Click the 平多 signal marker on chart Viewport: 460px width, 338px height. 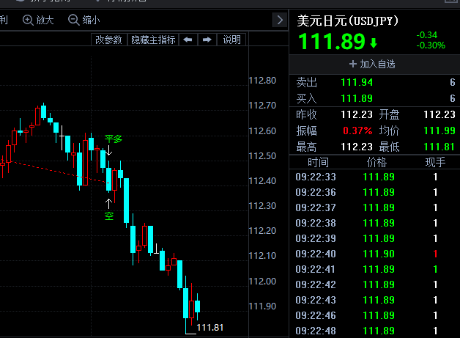tap(114, 139)
